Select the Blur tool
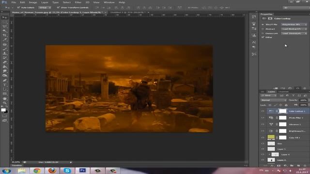Screen dimensions: 310x174 point(4,71)
